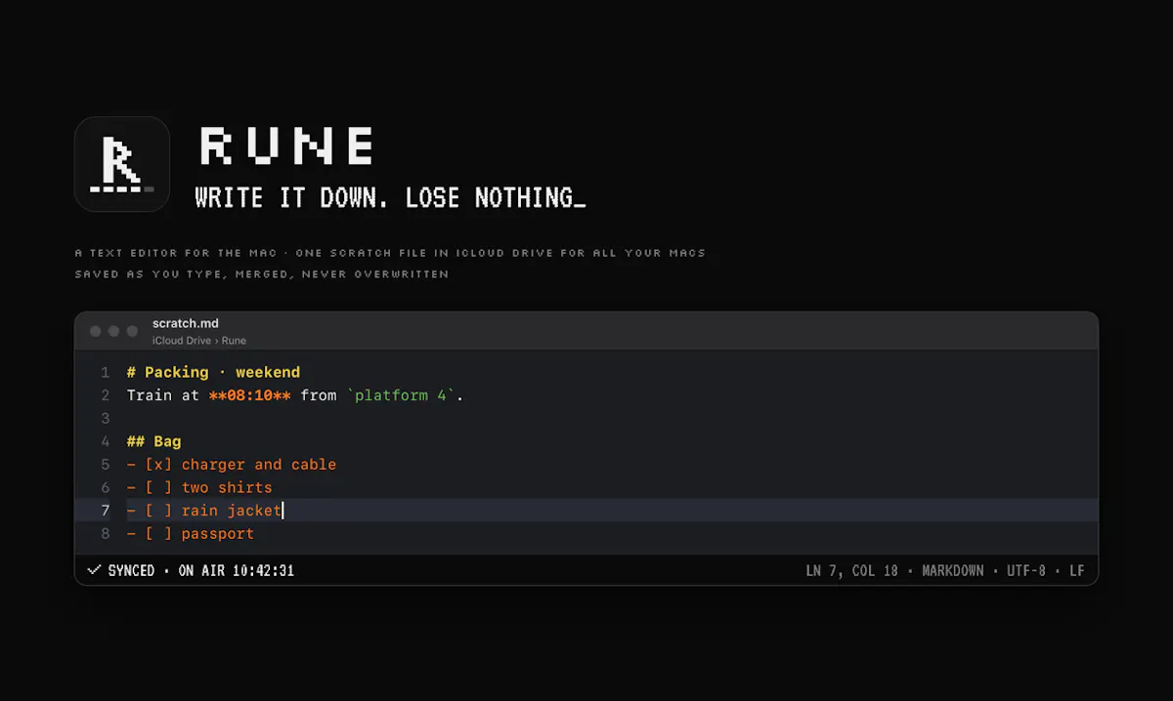1173x701 pixels.
Task: Zoom the scratch.md window to full size
Action: click(132, 331)
